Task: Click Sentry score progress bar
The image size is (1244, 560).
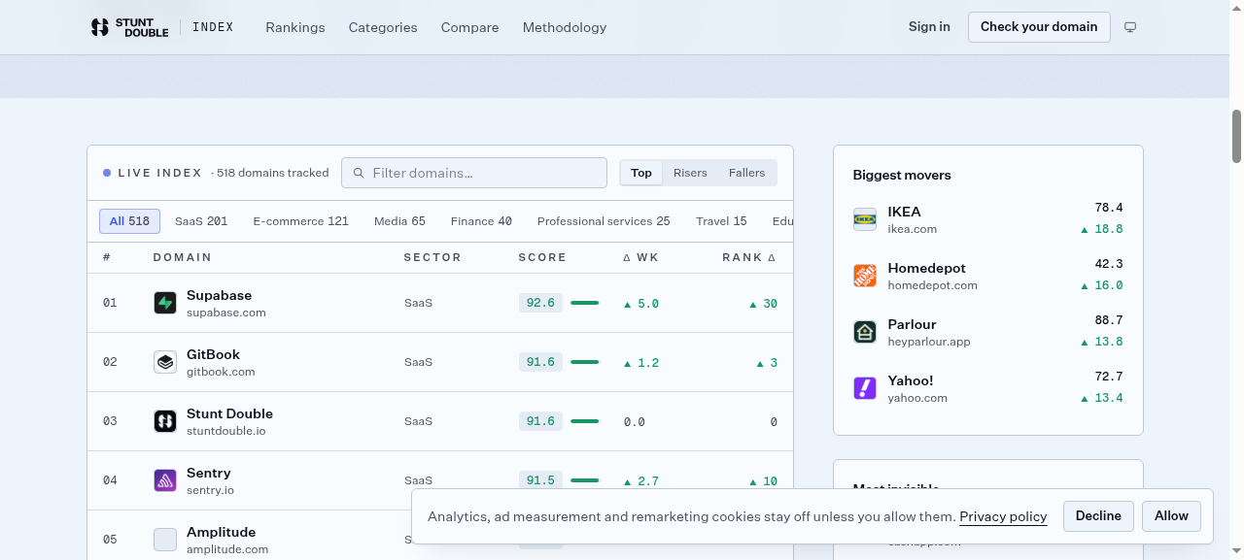Action: (x=585, y=480)
